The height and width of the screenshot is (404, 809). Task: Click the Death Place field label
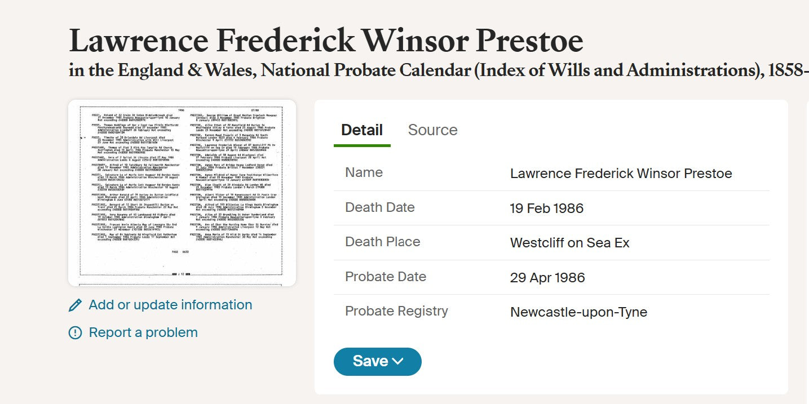pyautogui.click(x=382, y=242)
